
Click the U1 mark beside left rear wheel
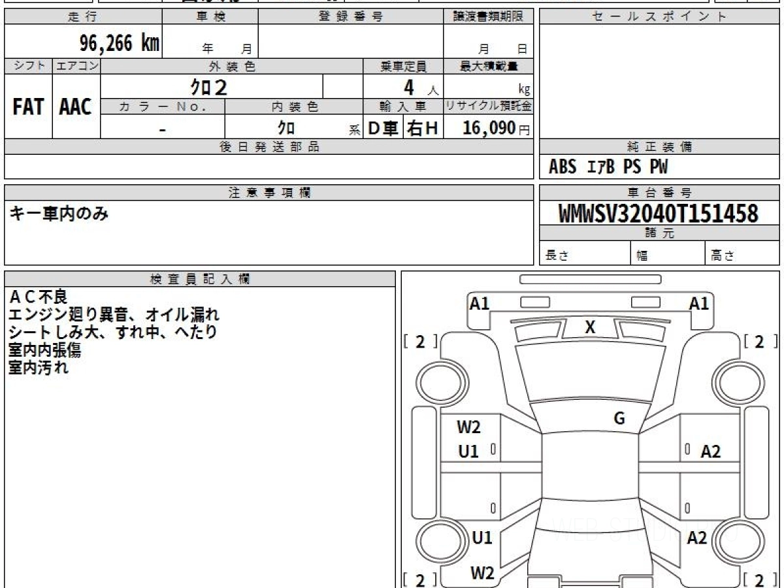coord(482,538)
